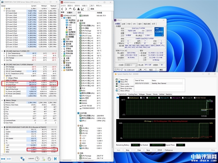Click Save button in Stability Test
This screenshot has height=163, width=218.
148,150
